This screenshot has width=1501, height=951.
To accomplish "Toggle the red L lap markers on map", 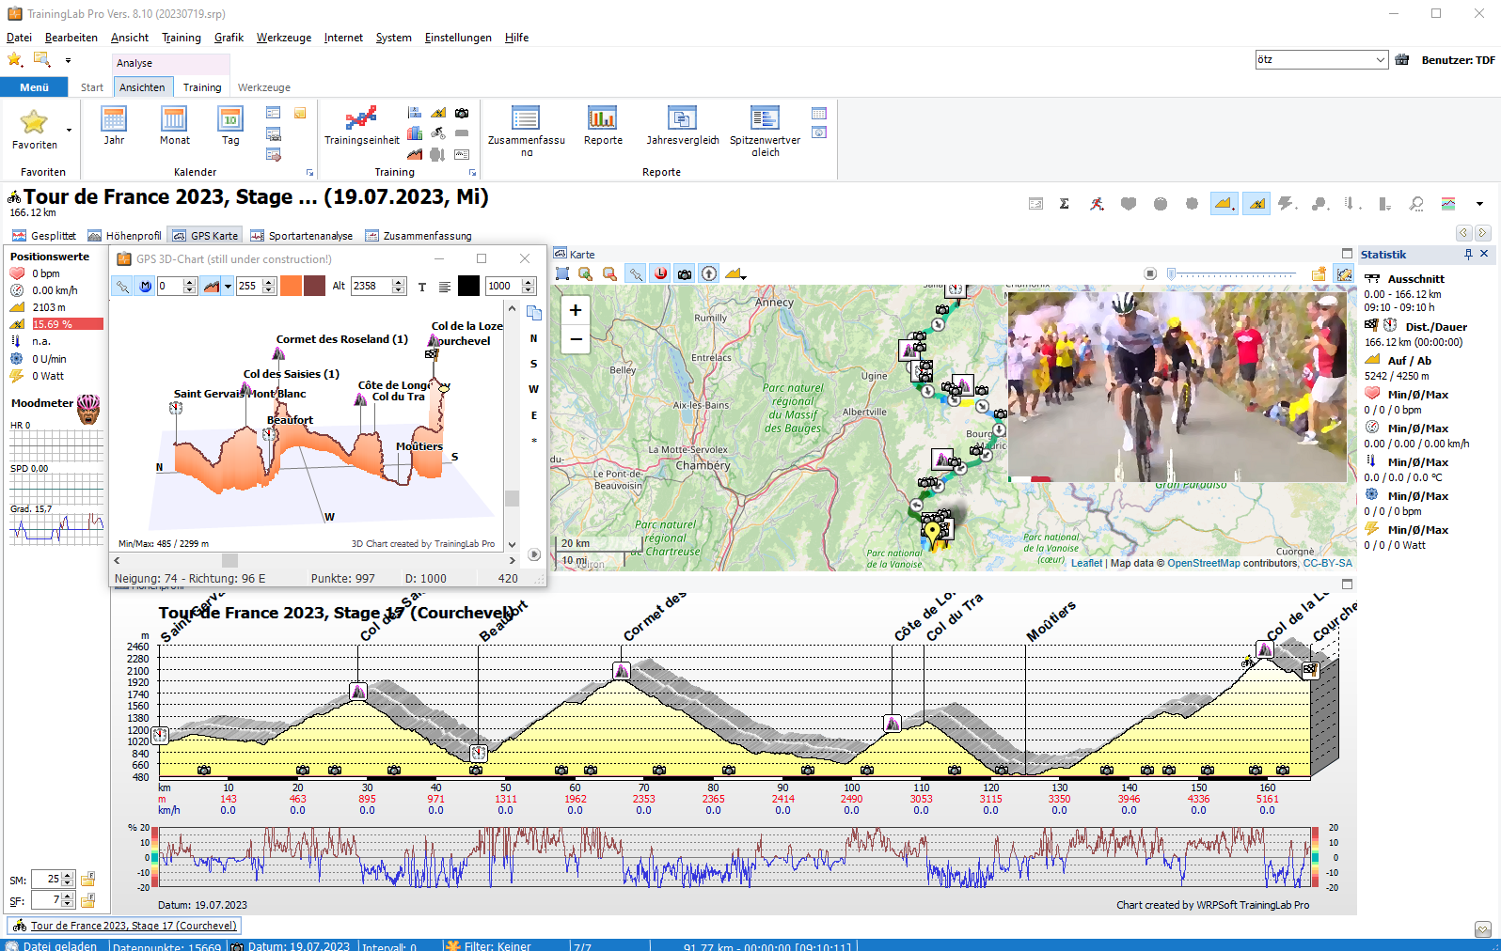I will click(x=661, y=273).
